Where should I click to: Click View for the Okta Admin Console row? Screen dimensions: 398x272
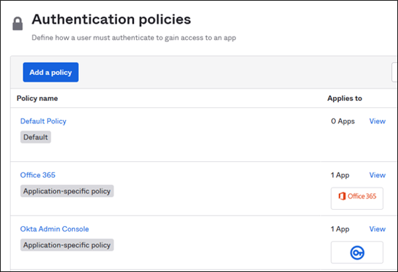[x=377, y=229]
